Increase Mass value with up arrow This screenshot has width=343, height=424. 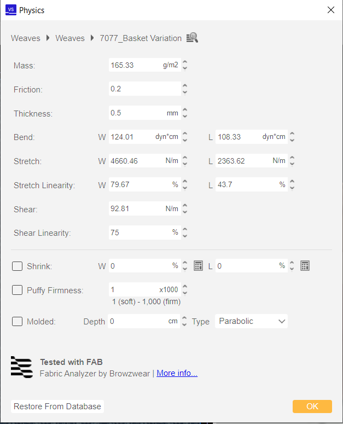(x=185, y=62)
